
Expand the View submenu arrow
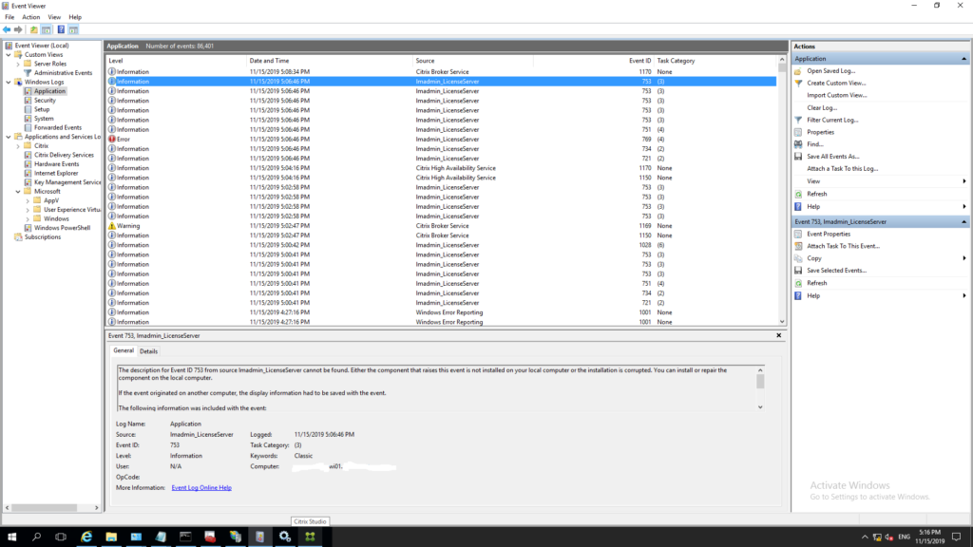pos(963,181)
